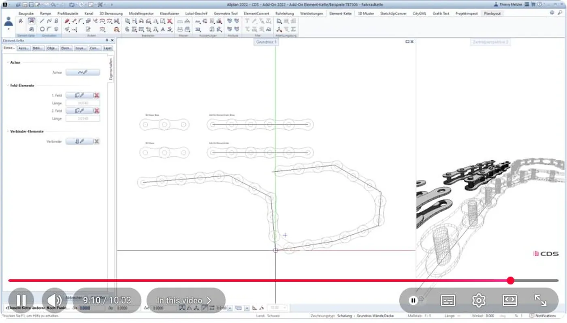
Task: Click the Sigma summation icon in ribbon
Action: [x=293, y=29]
